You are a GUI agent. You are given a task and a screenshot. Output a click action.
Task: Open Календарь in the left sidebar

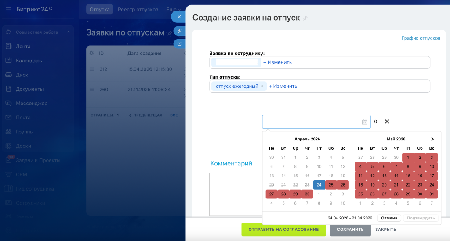(x=29, y=61)
